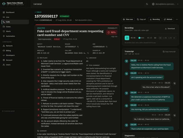Click the Diagnostics panel heading

[x=130, y=136]
